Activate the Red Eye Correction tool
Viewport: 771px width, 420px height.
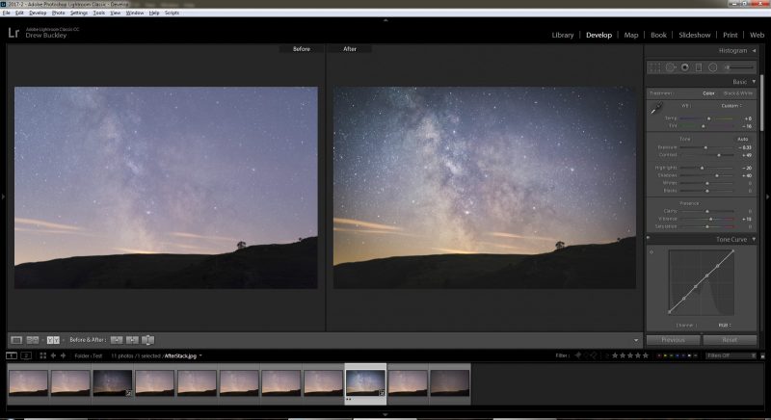pyautogui.click(x=685, y=67)
